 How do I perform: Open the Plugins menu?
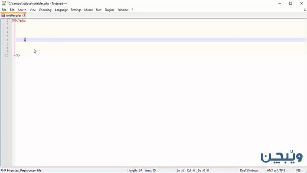(x=109, y=10)
